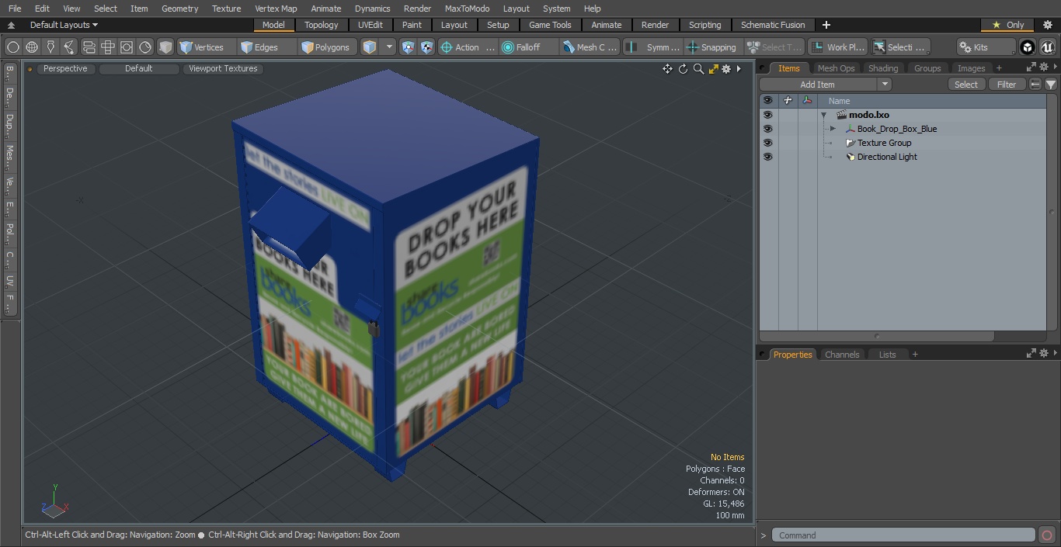
Task: Click the Unity bridge cube icon
Action: pos(1028,47)
